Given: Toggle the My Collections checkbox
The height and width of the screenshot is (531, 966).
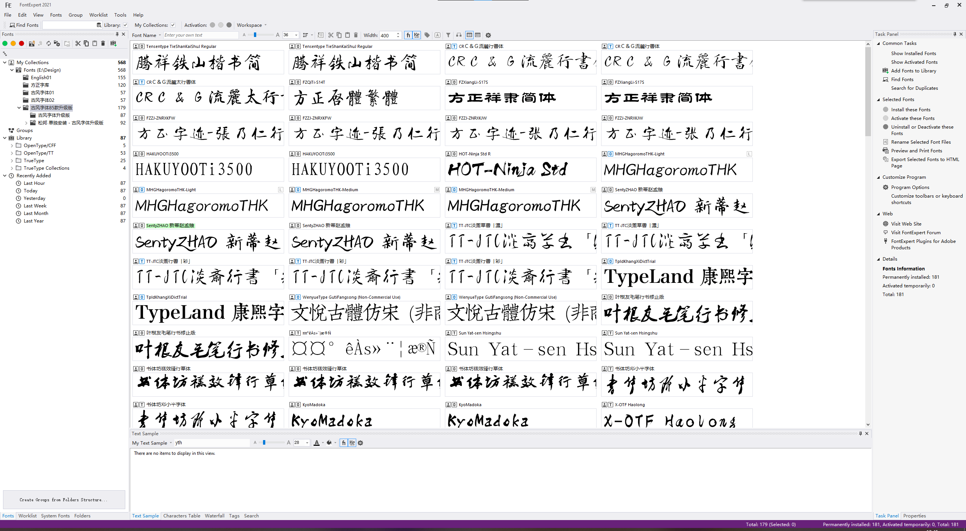Looking at the screenshot, I should pyautogui.click(x=173, y=25).
